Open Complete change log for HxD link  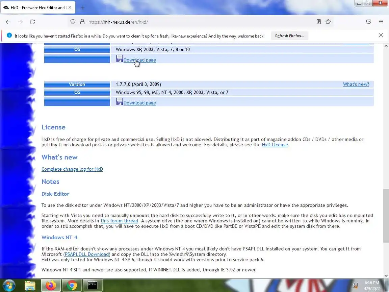[x=72, y=169]
